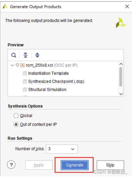
Task: Select the Global synthesis radio button
Action: click(16, 116)
